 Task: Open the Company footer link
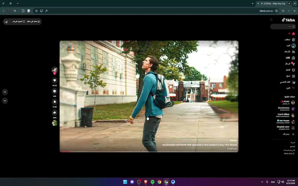293,143
